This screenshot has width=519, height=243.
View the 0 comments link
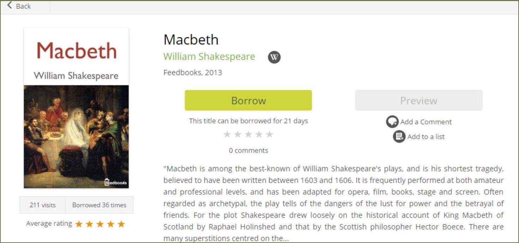pyautogui.click(x=248, y=150)
